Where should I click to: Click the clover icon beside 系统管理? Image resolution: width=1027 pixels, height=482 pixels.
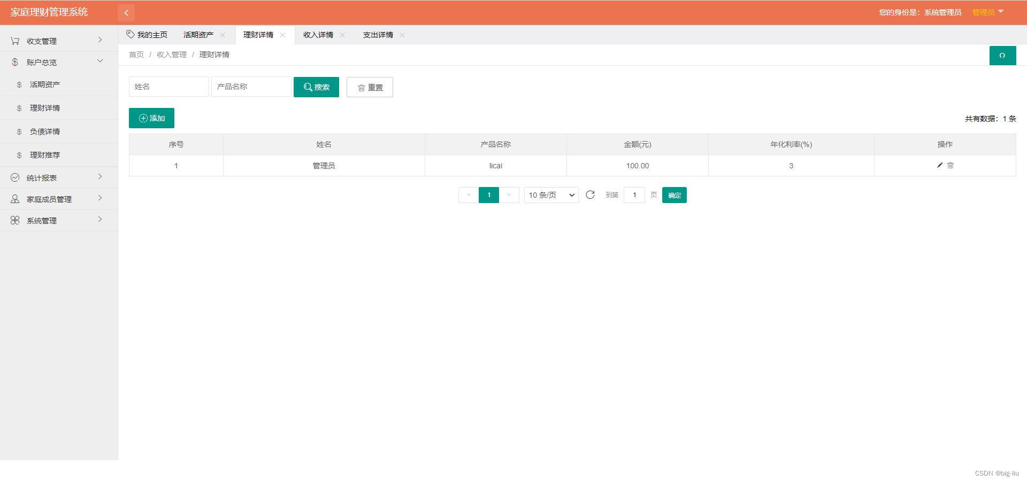15,220
